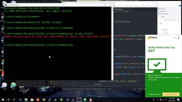Select the steampype.py tab in Atom
This screenshot has width=182, height=102.
119,9
